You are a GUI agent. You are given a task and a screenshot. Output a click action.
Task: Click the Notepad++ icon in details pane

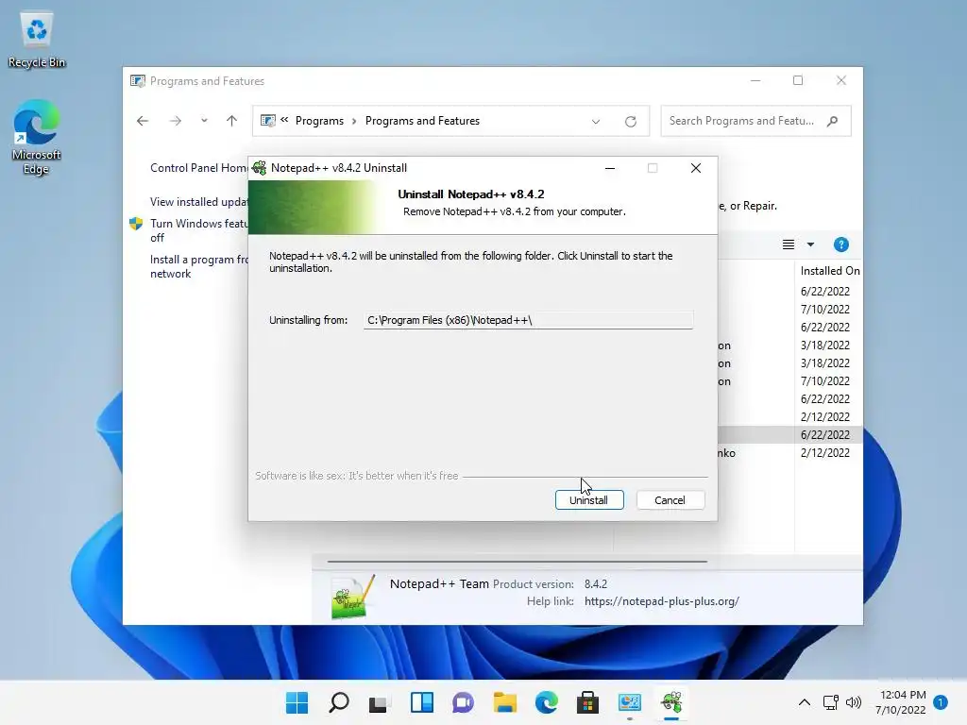coord(353,597)
